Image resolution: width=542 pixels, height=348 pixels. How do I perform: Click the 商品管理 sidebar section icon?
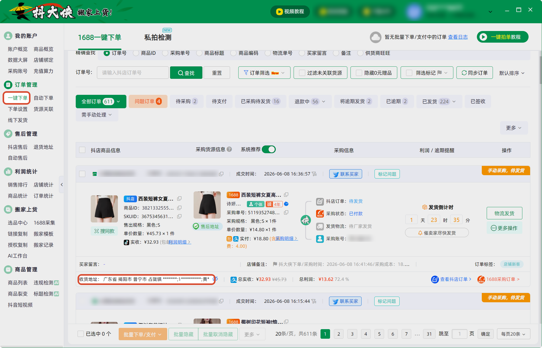point(8,269)
